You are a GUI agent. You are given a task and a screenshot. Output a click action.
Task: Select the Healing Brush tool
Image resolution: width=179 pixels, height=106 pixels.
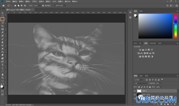[x=2, y=36]
